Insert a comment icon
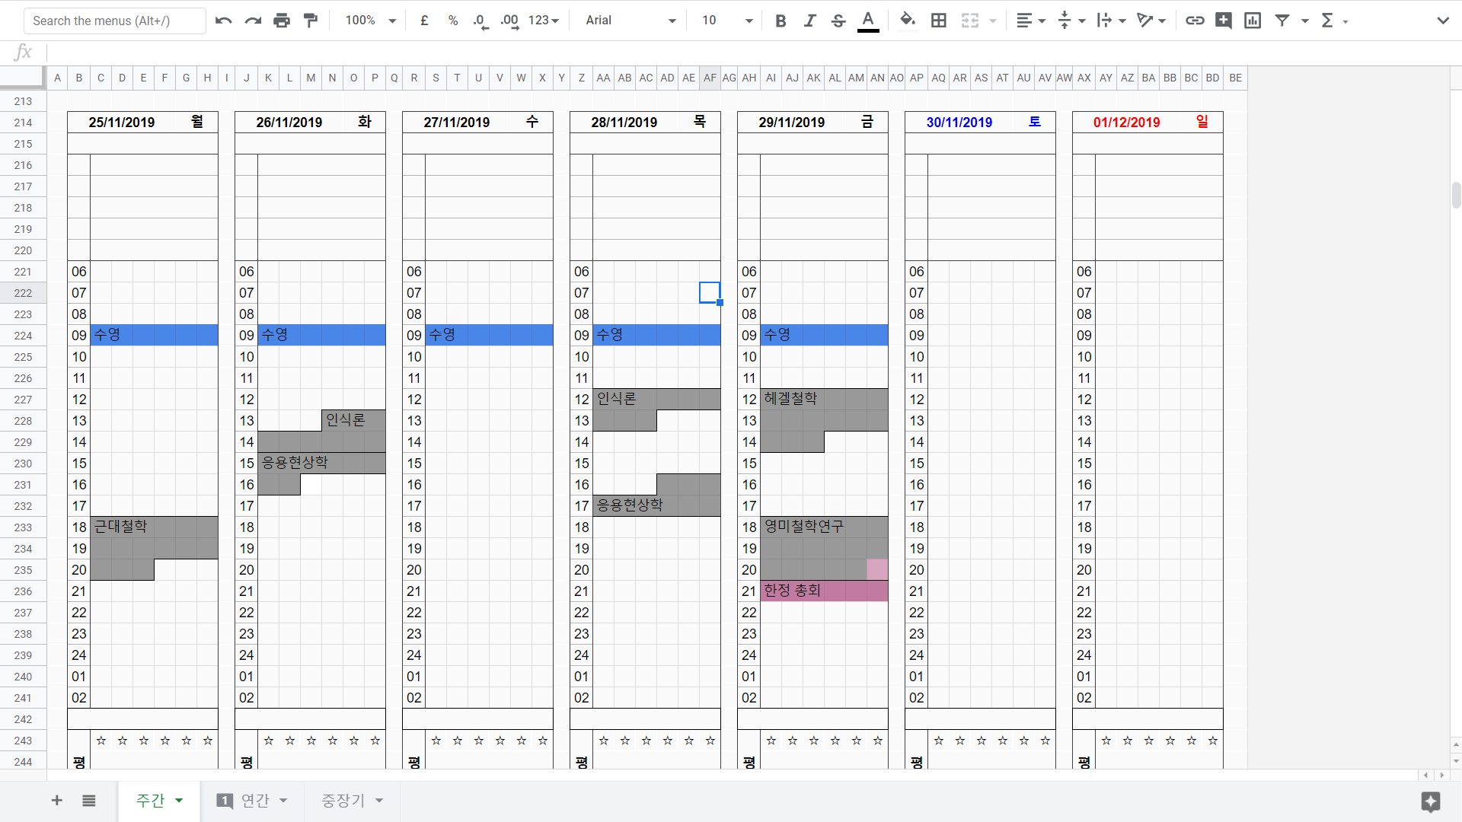Viewport: 1462px width, 822px height. [1224, 21]
